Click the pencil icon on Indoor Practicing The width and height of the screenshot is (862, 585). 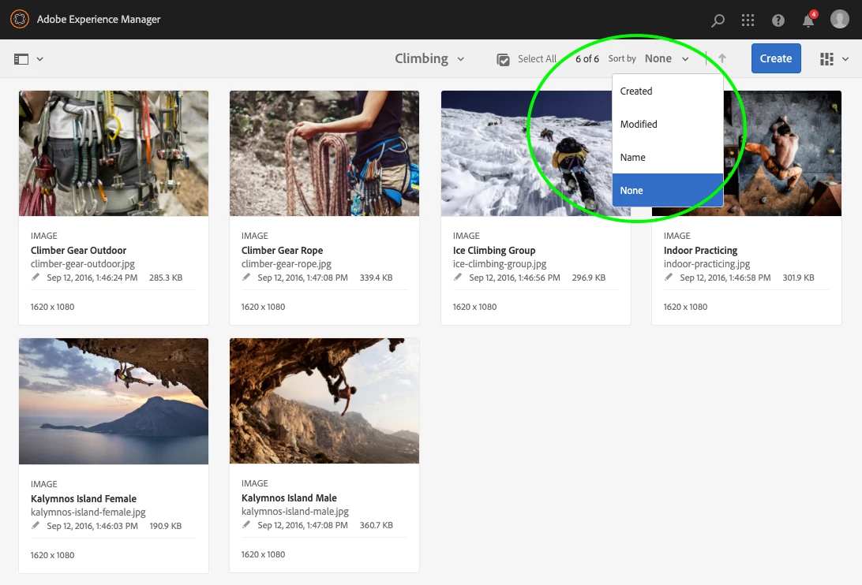[x=669, y=278]
